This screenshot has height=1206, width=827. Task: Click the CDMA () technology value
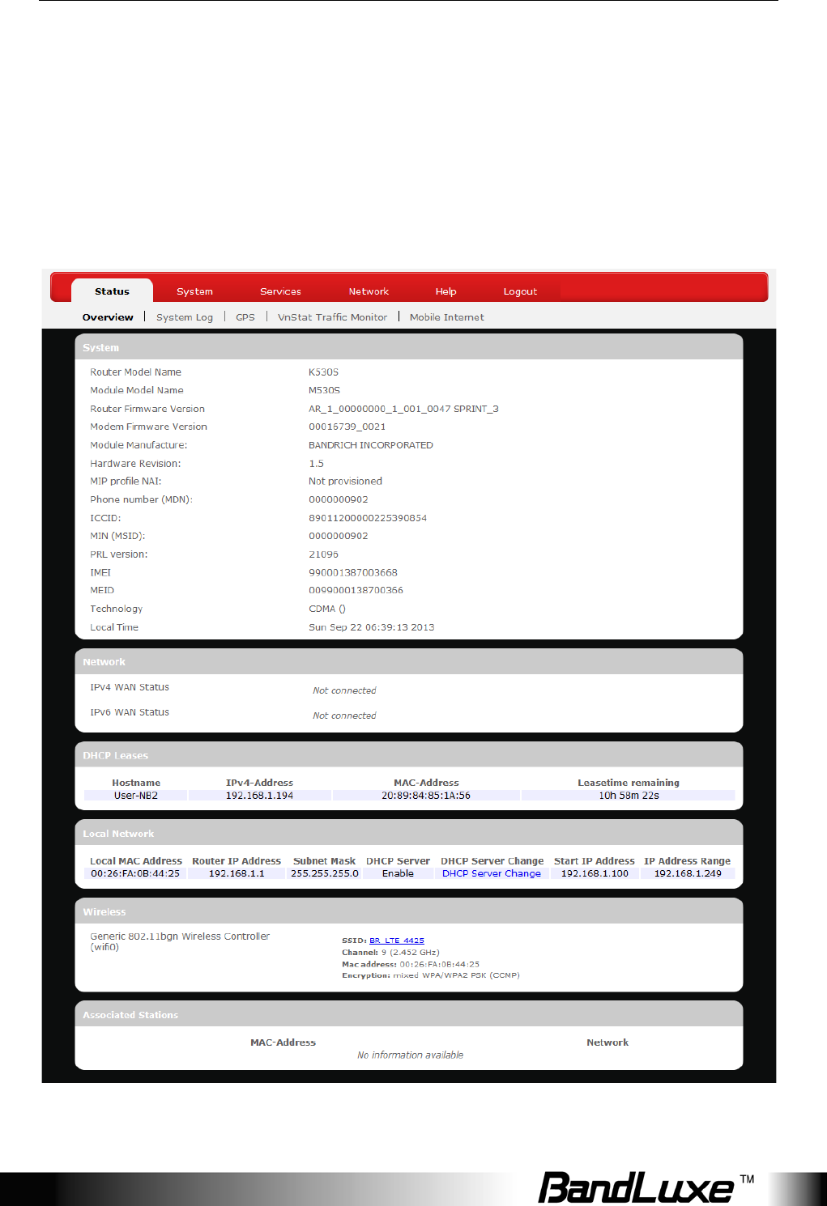pos(327,609)
